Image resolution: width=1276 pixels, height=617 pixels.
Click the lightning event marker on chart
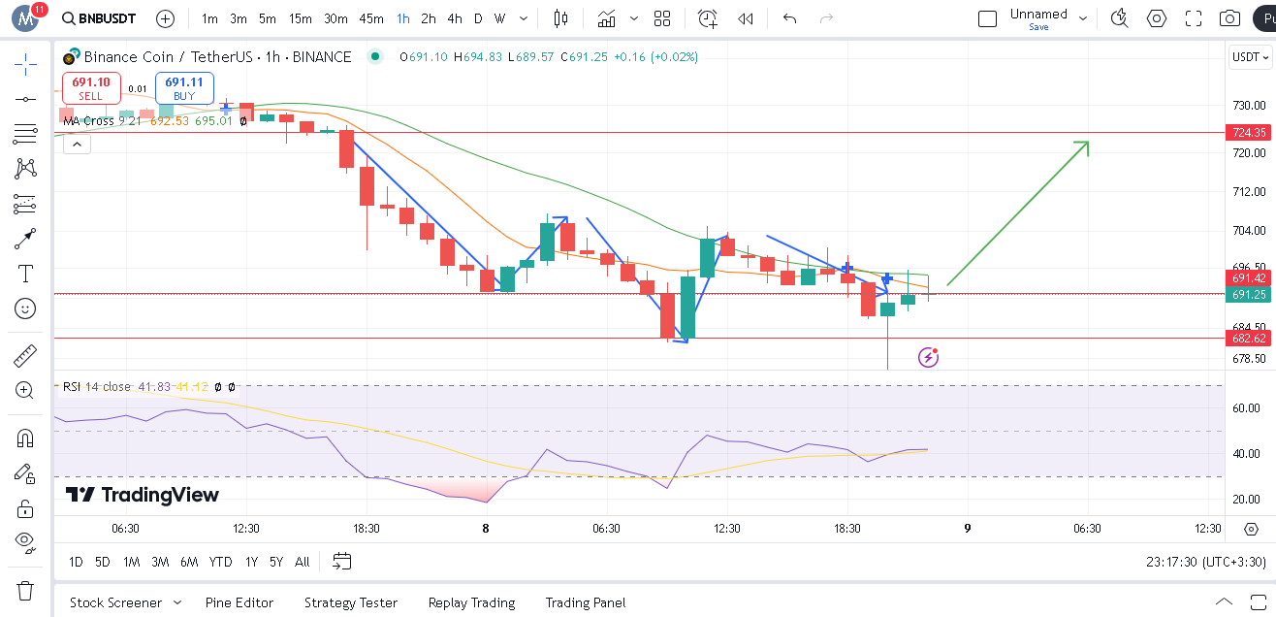pos(929,357)
